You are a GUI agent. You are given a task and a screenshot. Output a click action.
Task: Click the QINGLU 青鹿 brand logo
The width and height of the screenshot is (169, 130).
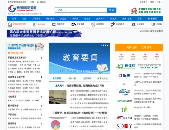pos(124,101)
